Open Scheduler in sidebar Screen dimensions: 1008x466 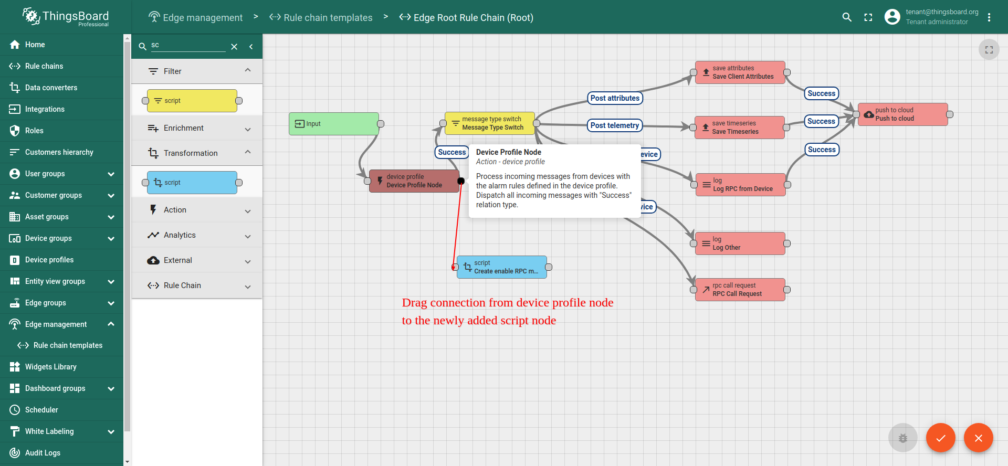[x=61, y=410]
